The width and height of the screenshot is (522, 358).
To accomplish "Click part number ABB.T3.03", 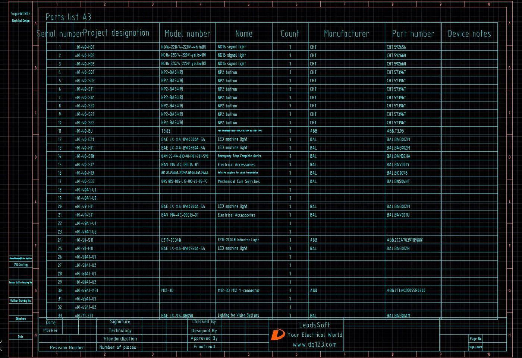I will tap(395, 131).
